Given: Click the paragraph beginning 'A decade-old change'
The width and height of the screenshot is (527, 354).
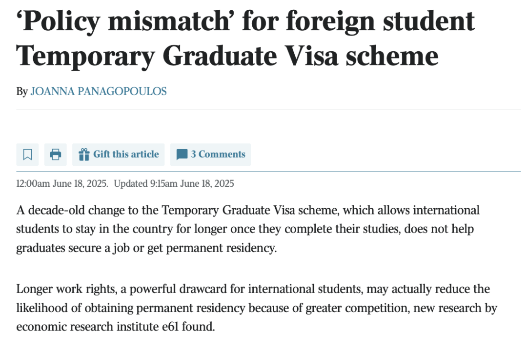Looking at the screenshot, I should [x=248, y=229].
